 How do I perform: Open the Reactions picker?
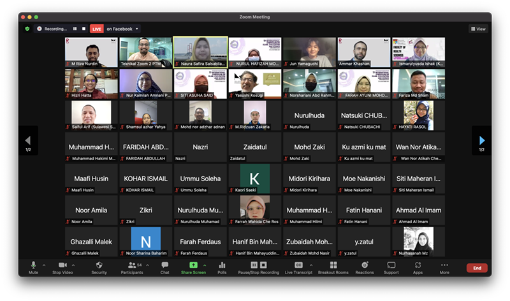(365, 265)
